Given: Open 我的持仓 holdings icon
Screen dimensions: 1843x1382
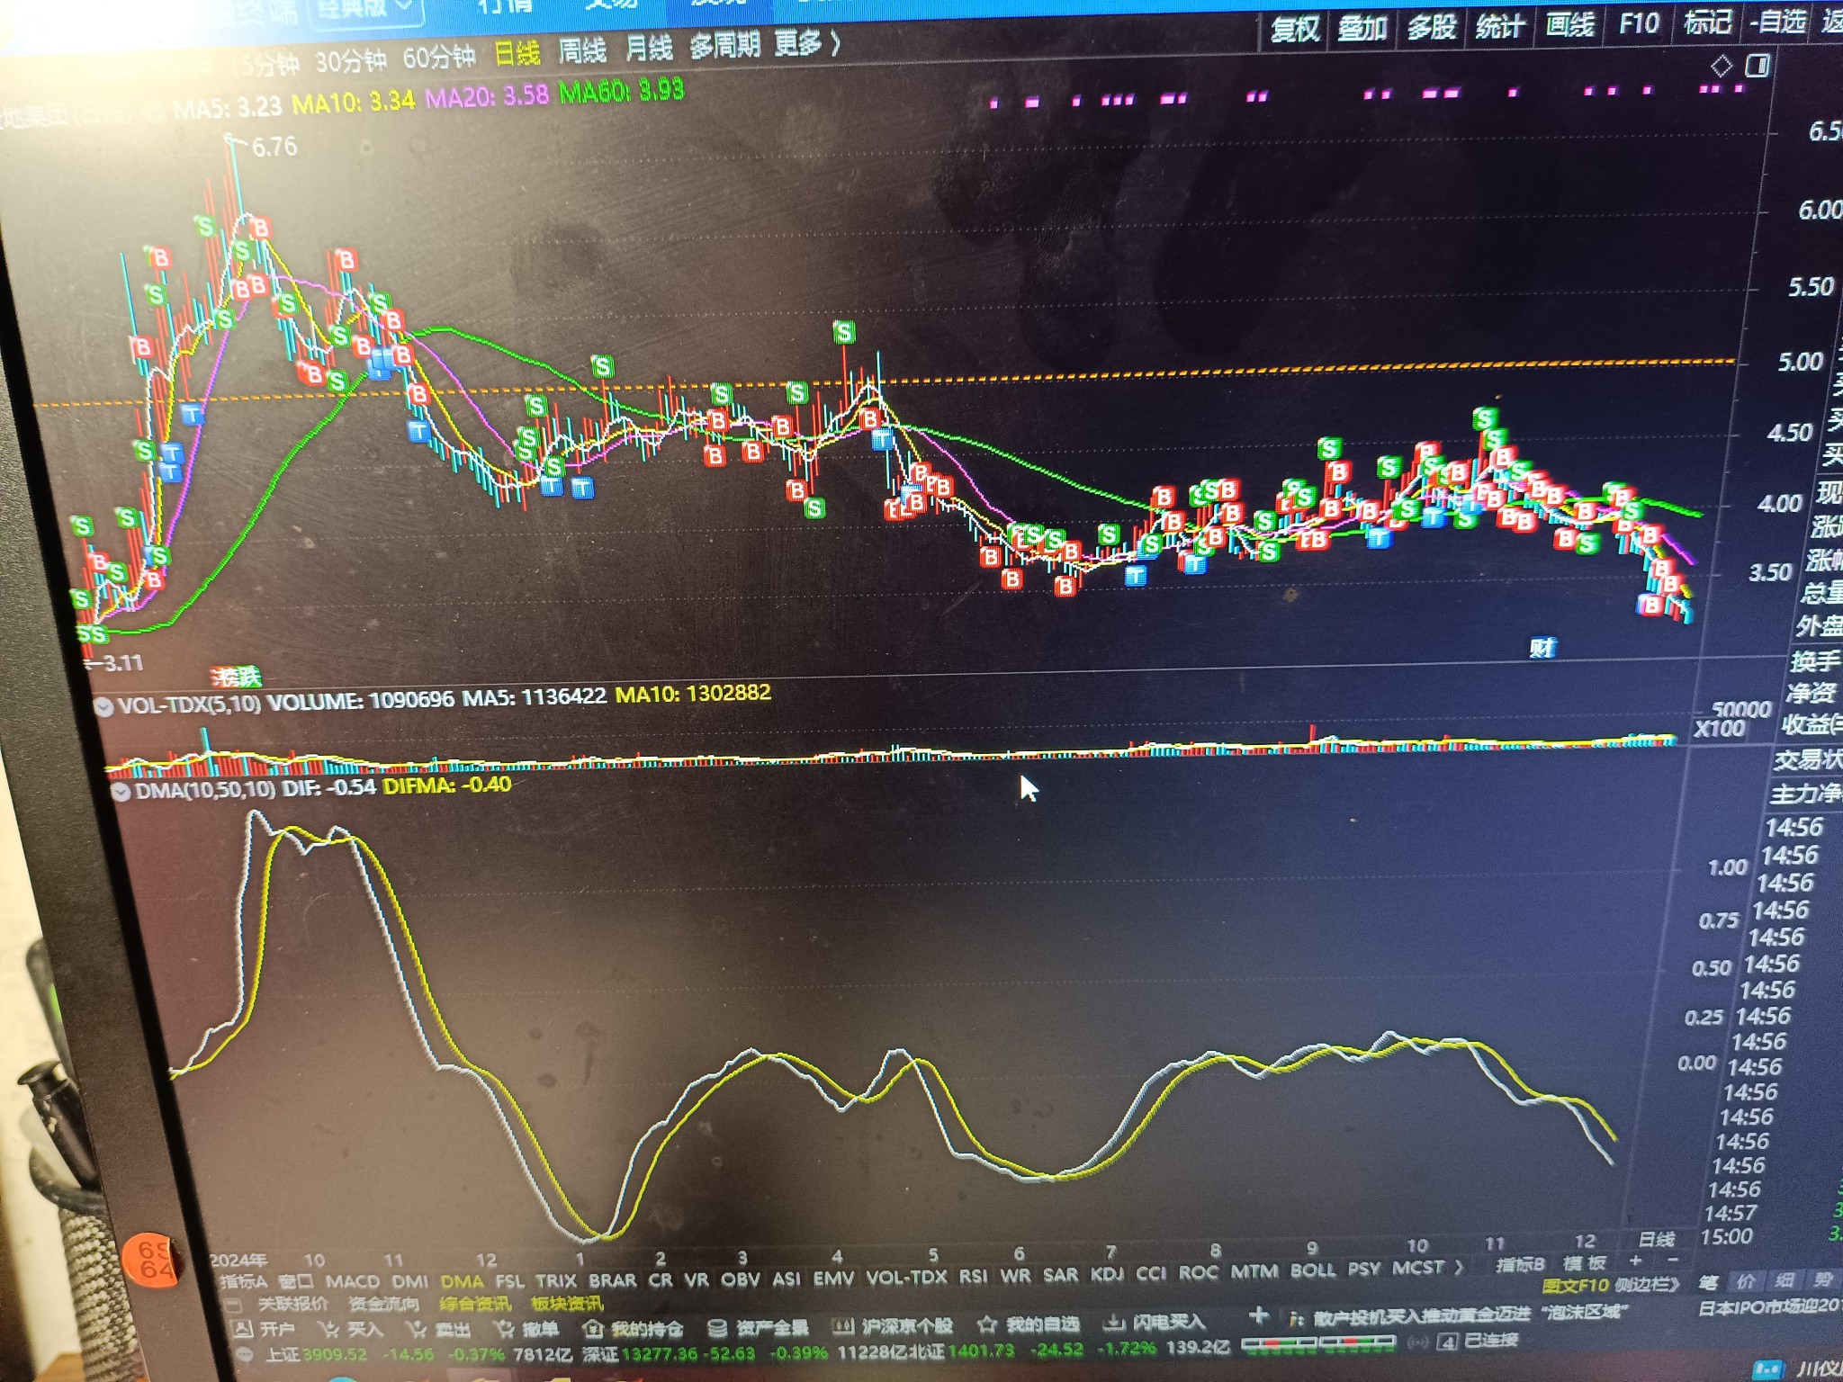Looking at the screenshot, I should coord(592,1328).
